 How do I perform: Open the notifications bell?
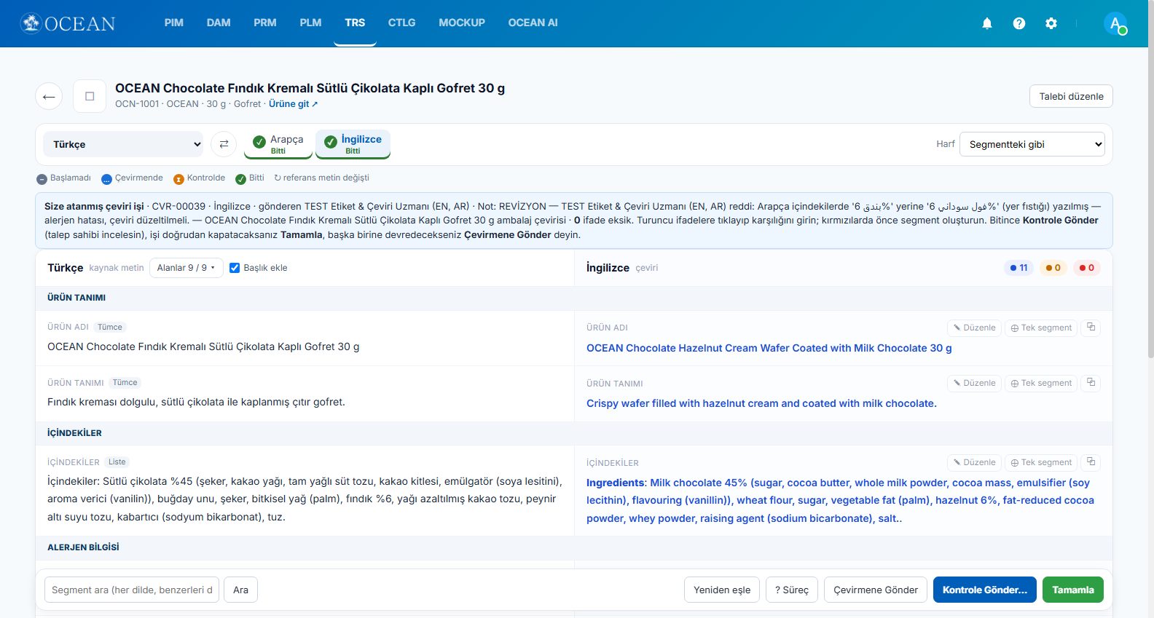[987, 23]
